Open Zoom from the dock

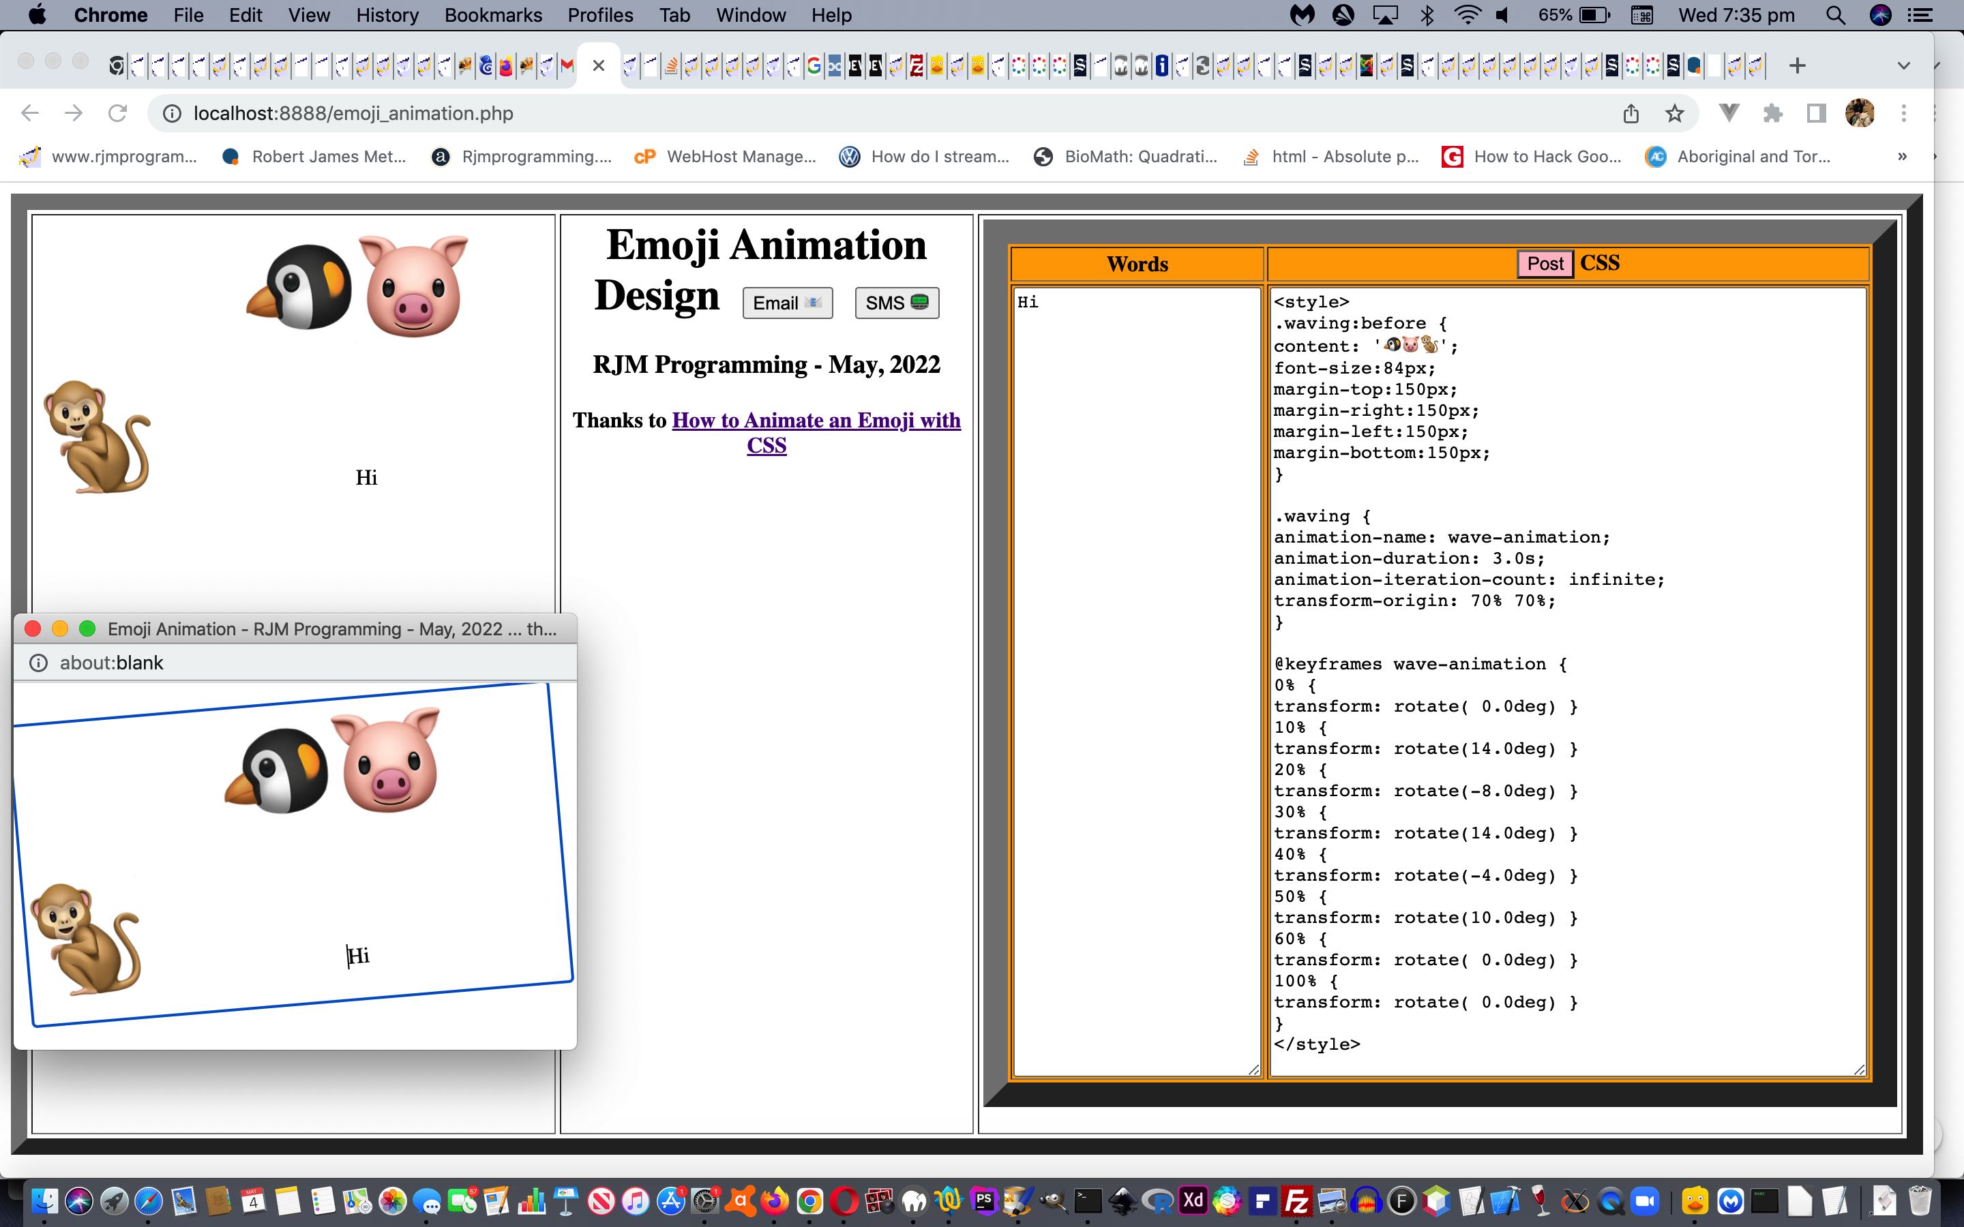(1645, 1201)
